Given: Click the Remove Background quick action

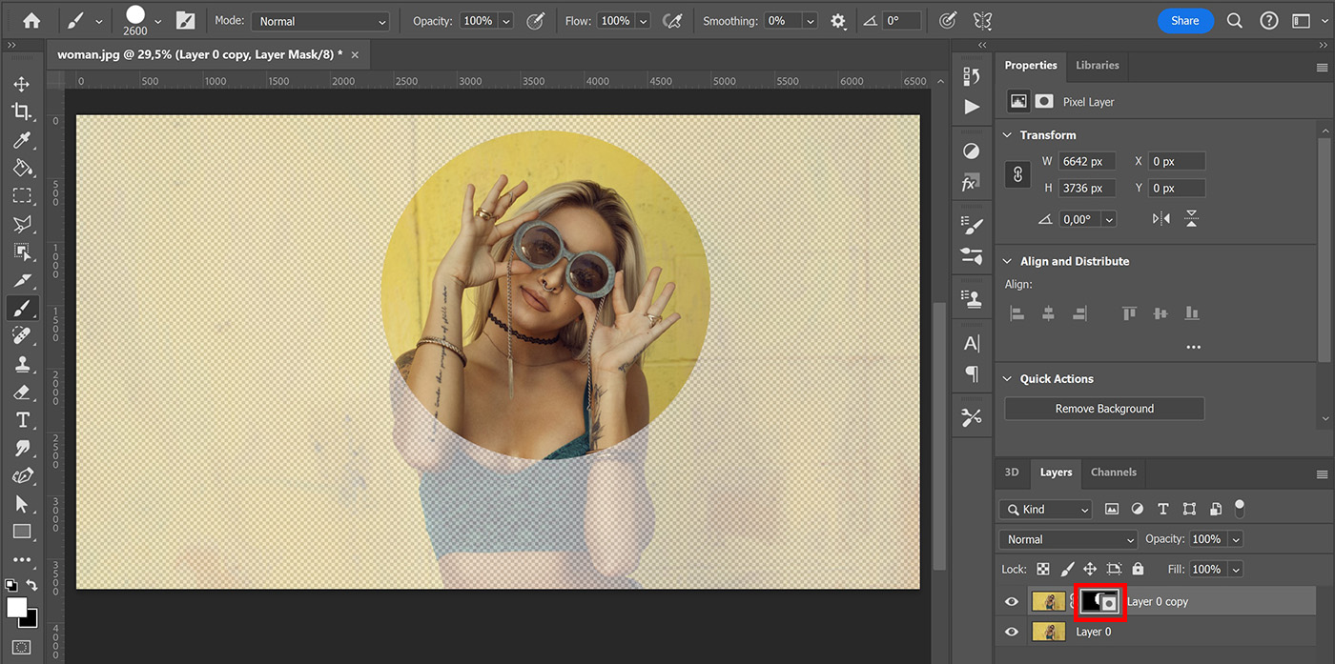Looking at the screenshot, I should tap(1103, 408).
